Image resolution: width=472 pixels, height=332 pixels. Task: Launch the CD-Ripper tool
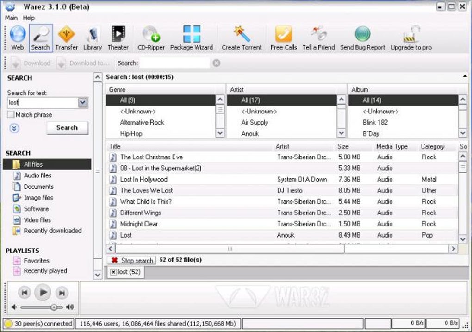(151, 38)
